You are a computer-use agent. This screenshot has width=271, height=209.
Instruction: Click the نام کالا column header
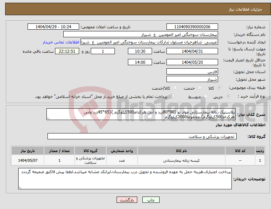pyautogui.click(x=181, y=151)
